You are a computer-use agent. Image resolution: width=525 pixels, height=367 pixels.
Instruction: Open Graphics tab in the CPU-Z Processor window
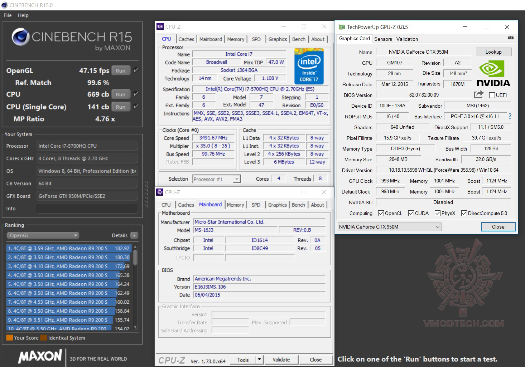278,39
